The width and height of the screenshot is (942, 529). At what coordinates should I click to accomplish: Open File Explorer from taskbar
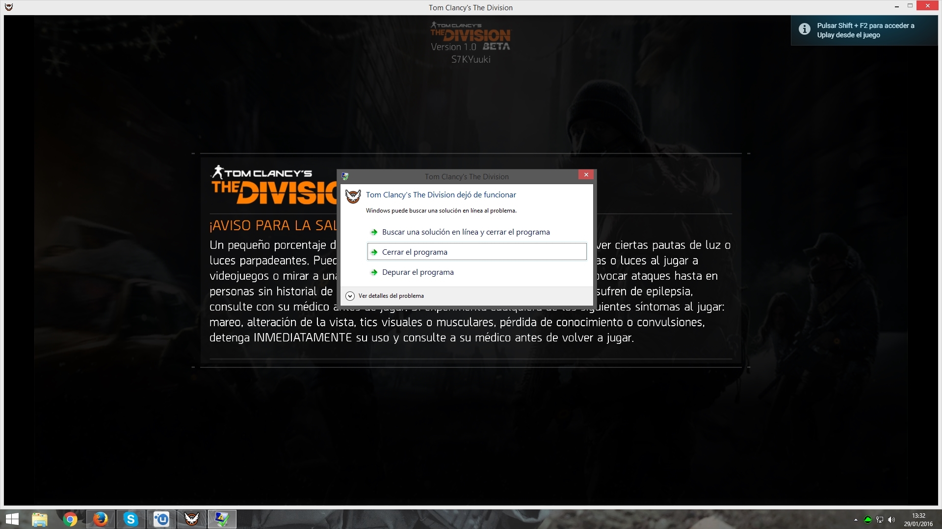coord(40,519)
